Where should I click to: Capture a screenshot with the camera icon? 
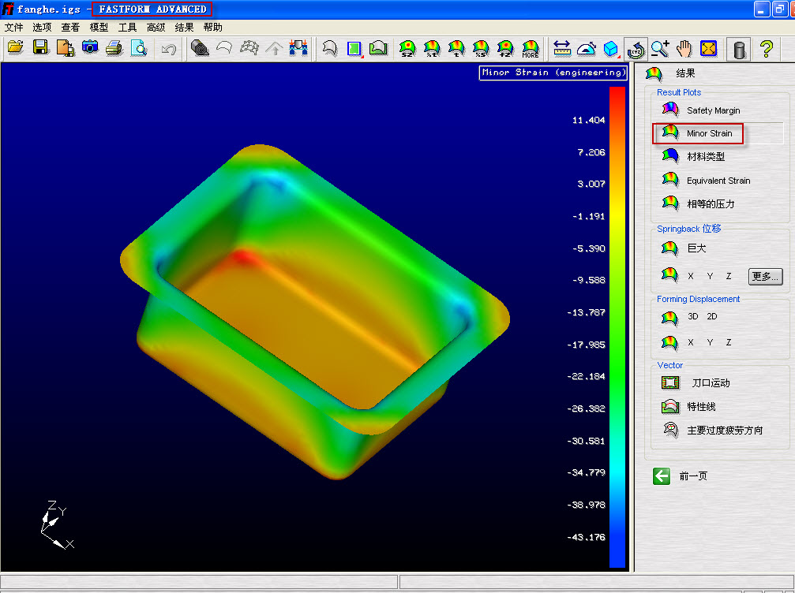(90, 48)
